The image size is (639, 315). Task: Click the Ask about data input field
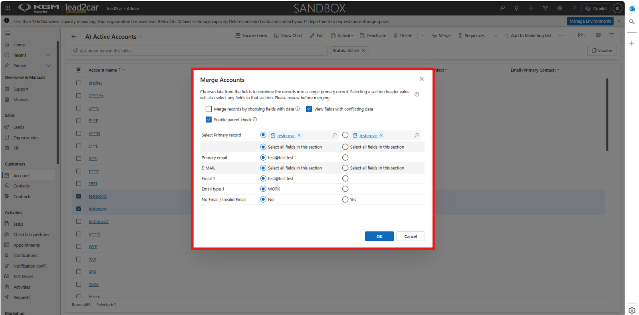coord(199,51)
